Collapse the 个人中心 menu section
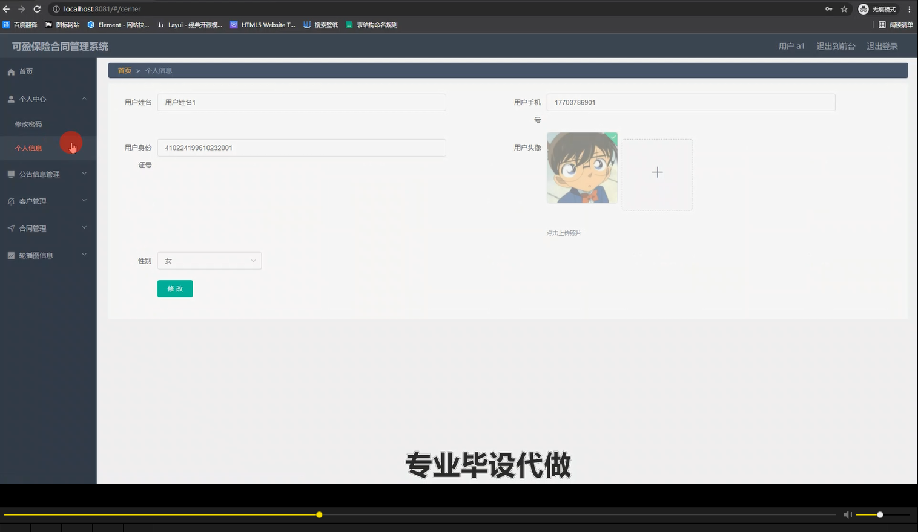The width and height of the screenshot is (918, 532). pyautogui.click(x=84, y=99)
